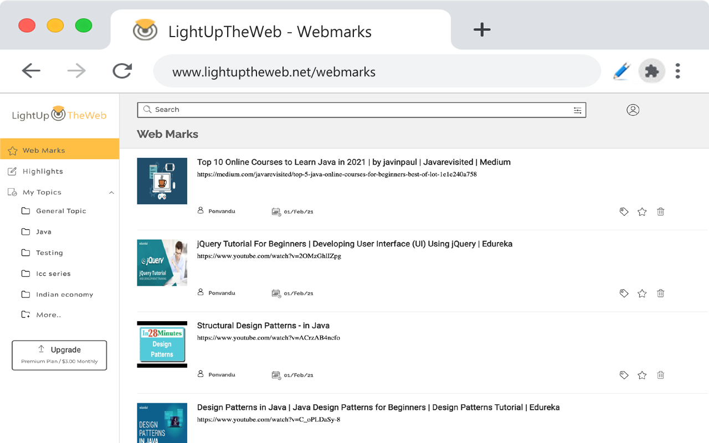Open the browser three-dot menu

[677, 71]
